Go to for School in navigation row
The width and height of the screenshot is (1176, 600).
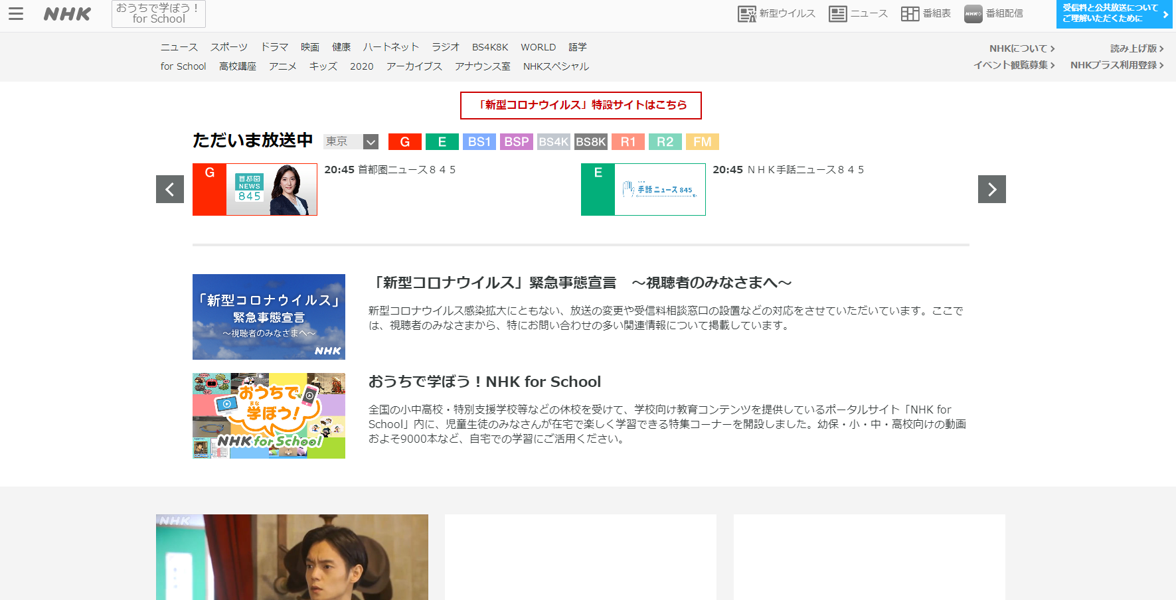(x=183, y=66)
